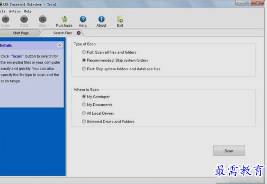267x184 pixels.
Task: Click the Start toolbar icon
Action: 24,19
